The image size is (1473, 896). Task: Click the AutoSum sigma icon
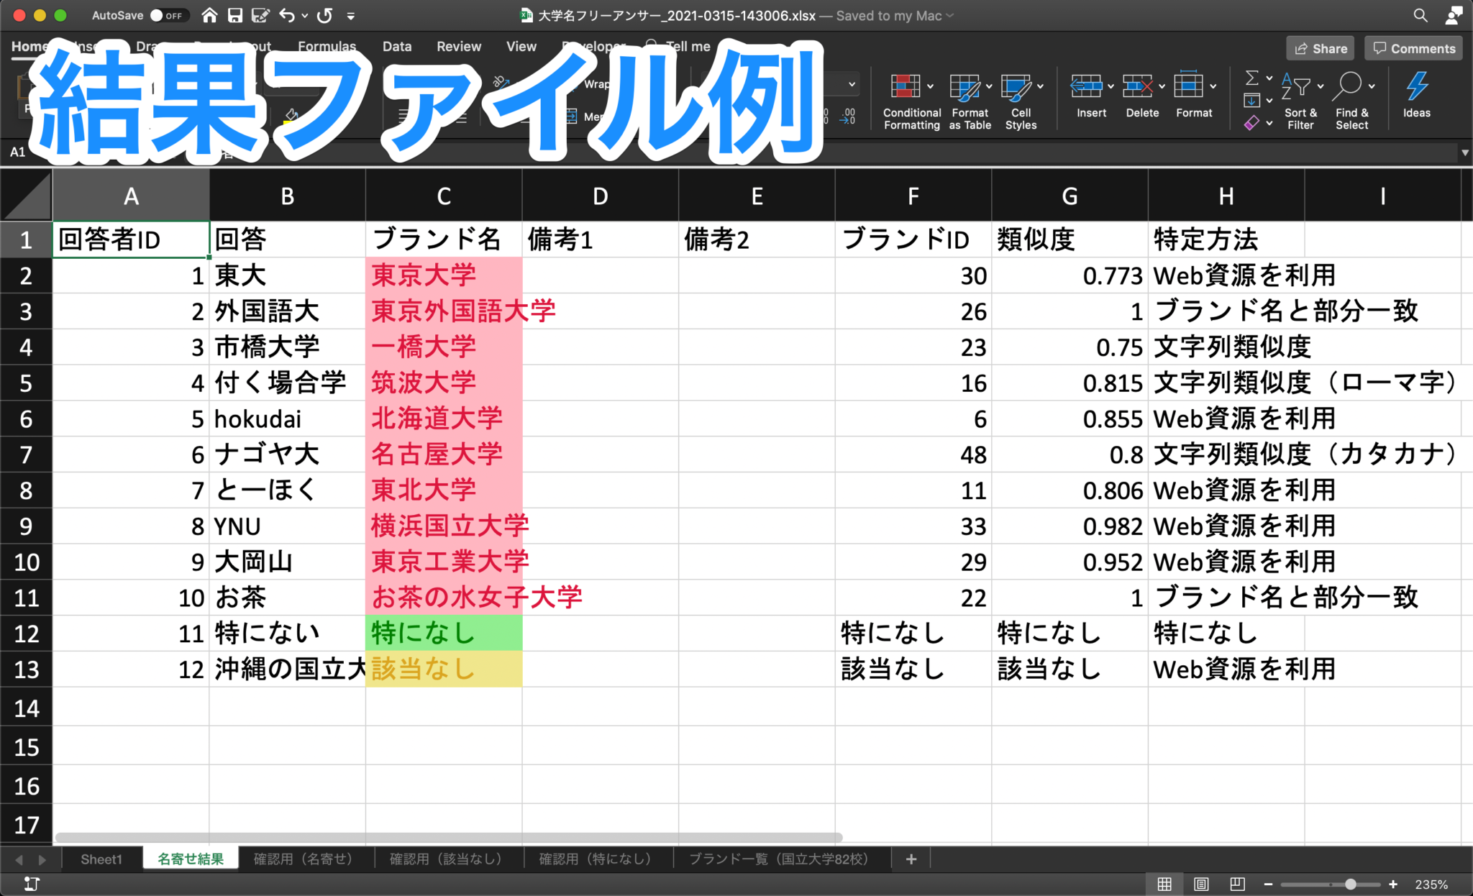[x=1252, y=78]
